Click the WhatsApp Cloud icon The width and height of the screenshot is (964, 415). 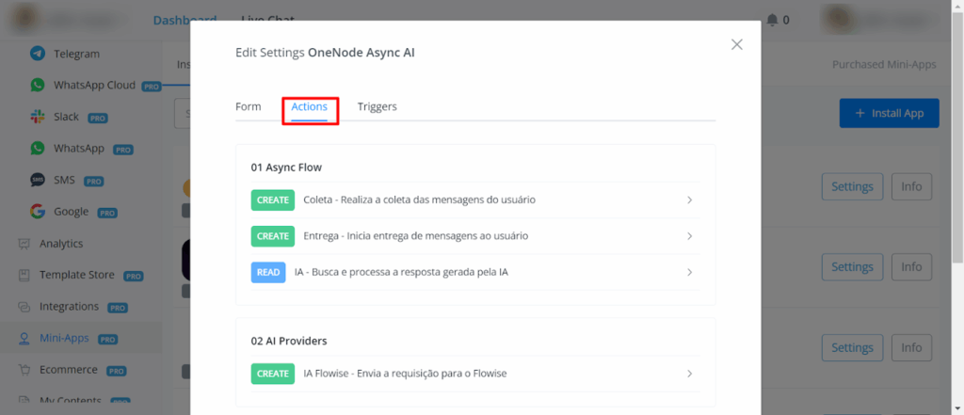point(38,85)
